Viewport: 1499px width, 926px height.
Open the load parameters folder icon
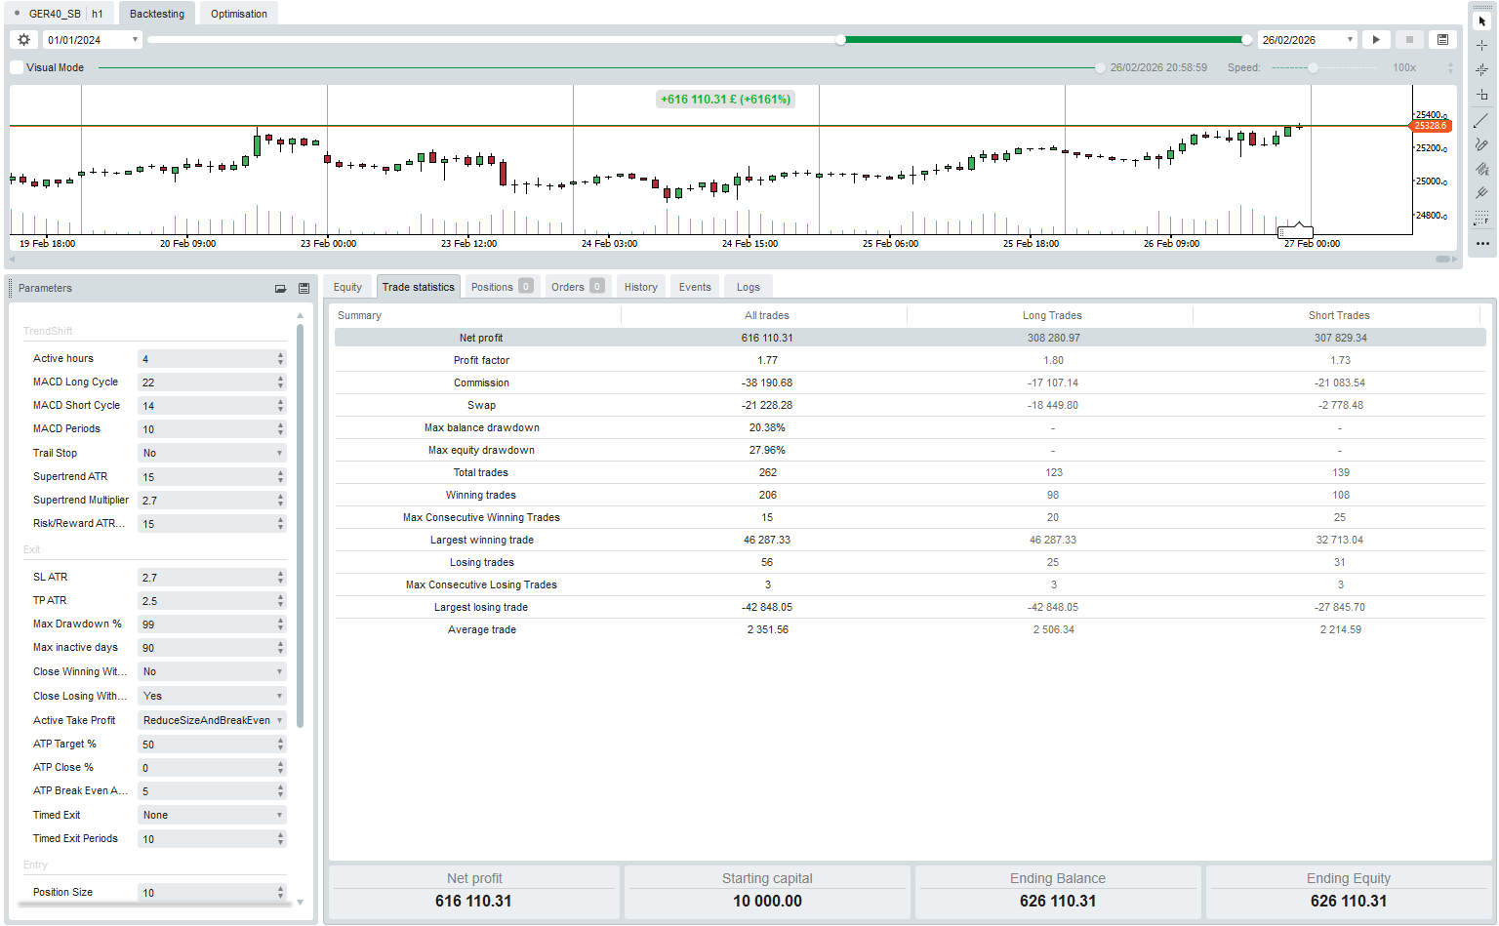[x=280, y=289]
